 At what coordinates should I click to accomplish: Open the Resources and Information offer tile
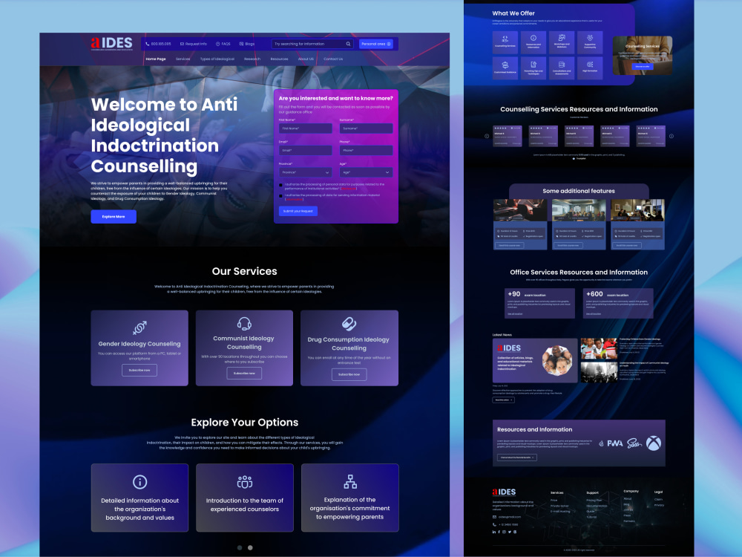click(x=533, y=42)
